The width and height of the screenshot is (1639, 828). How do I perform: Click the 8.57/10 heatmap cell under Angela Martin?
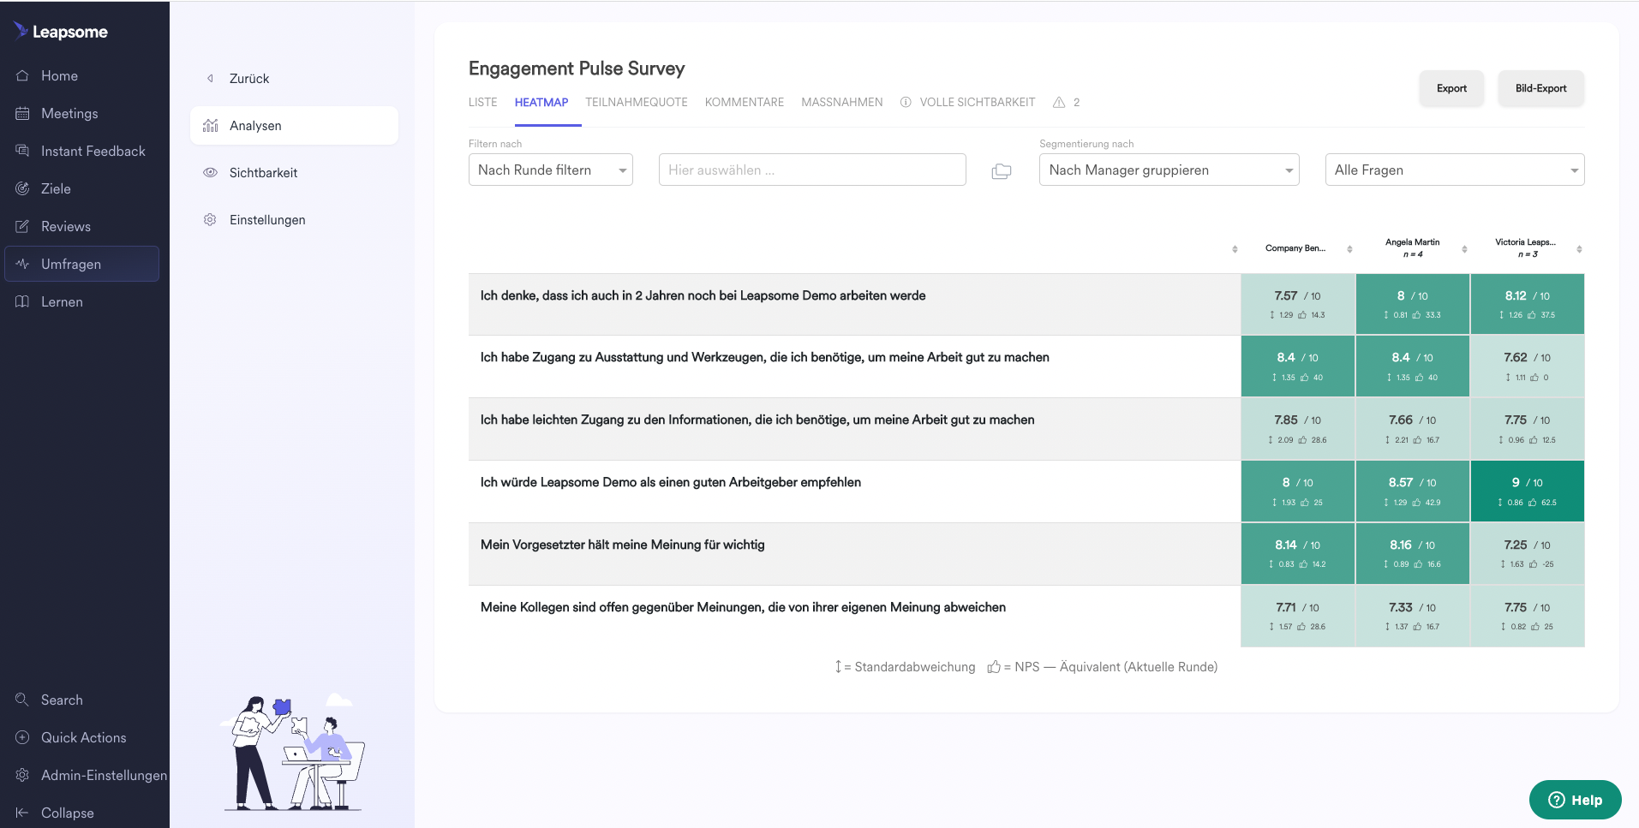(1413, 491)
